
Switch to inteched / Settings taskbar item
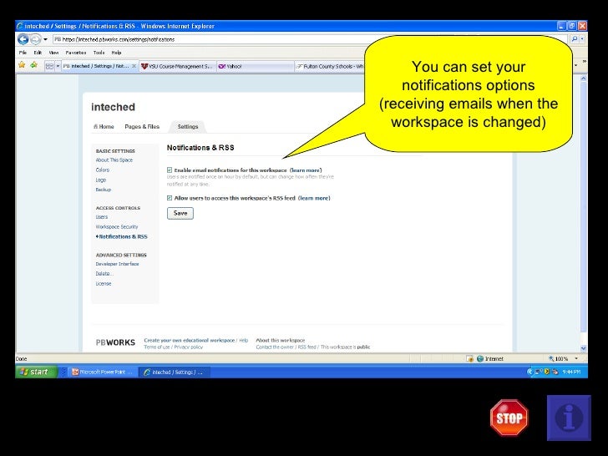[x=174, y=372]
